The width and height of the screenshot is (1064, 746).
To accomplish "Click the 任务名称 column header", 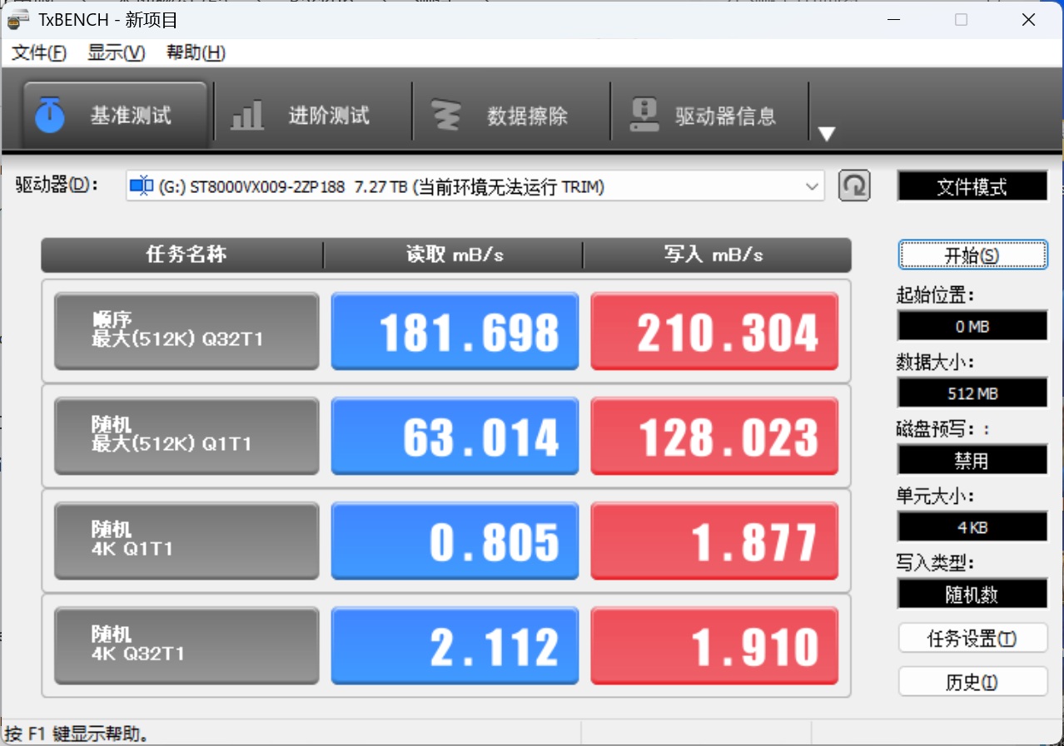I will (x=182, y=254).
